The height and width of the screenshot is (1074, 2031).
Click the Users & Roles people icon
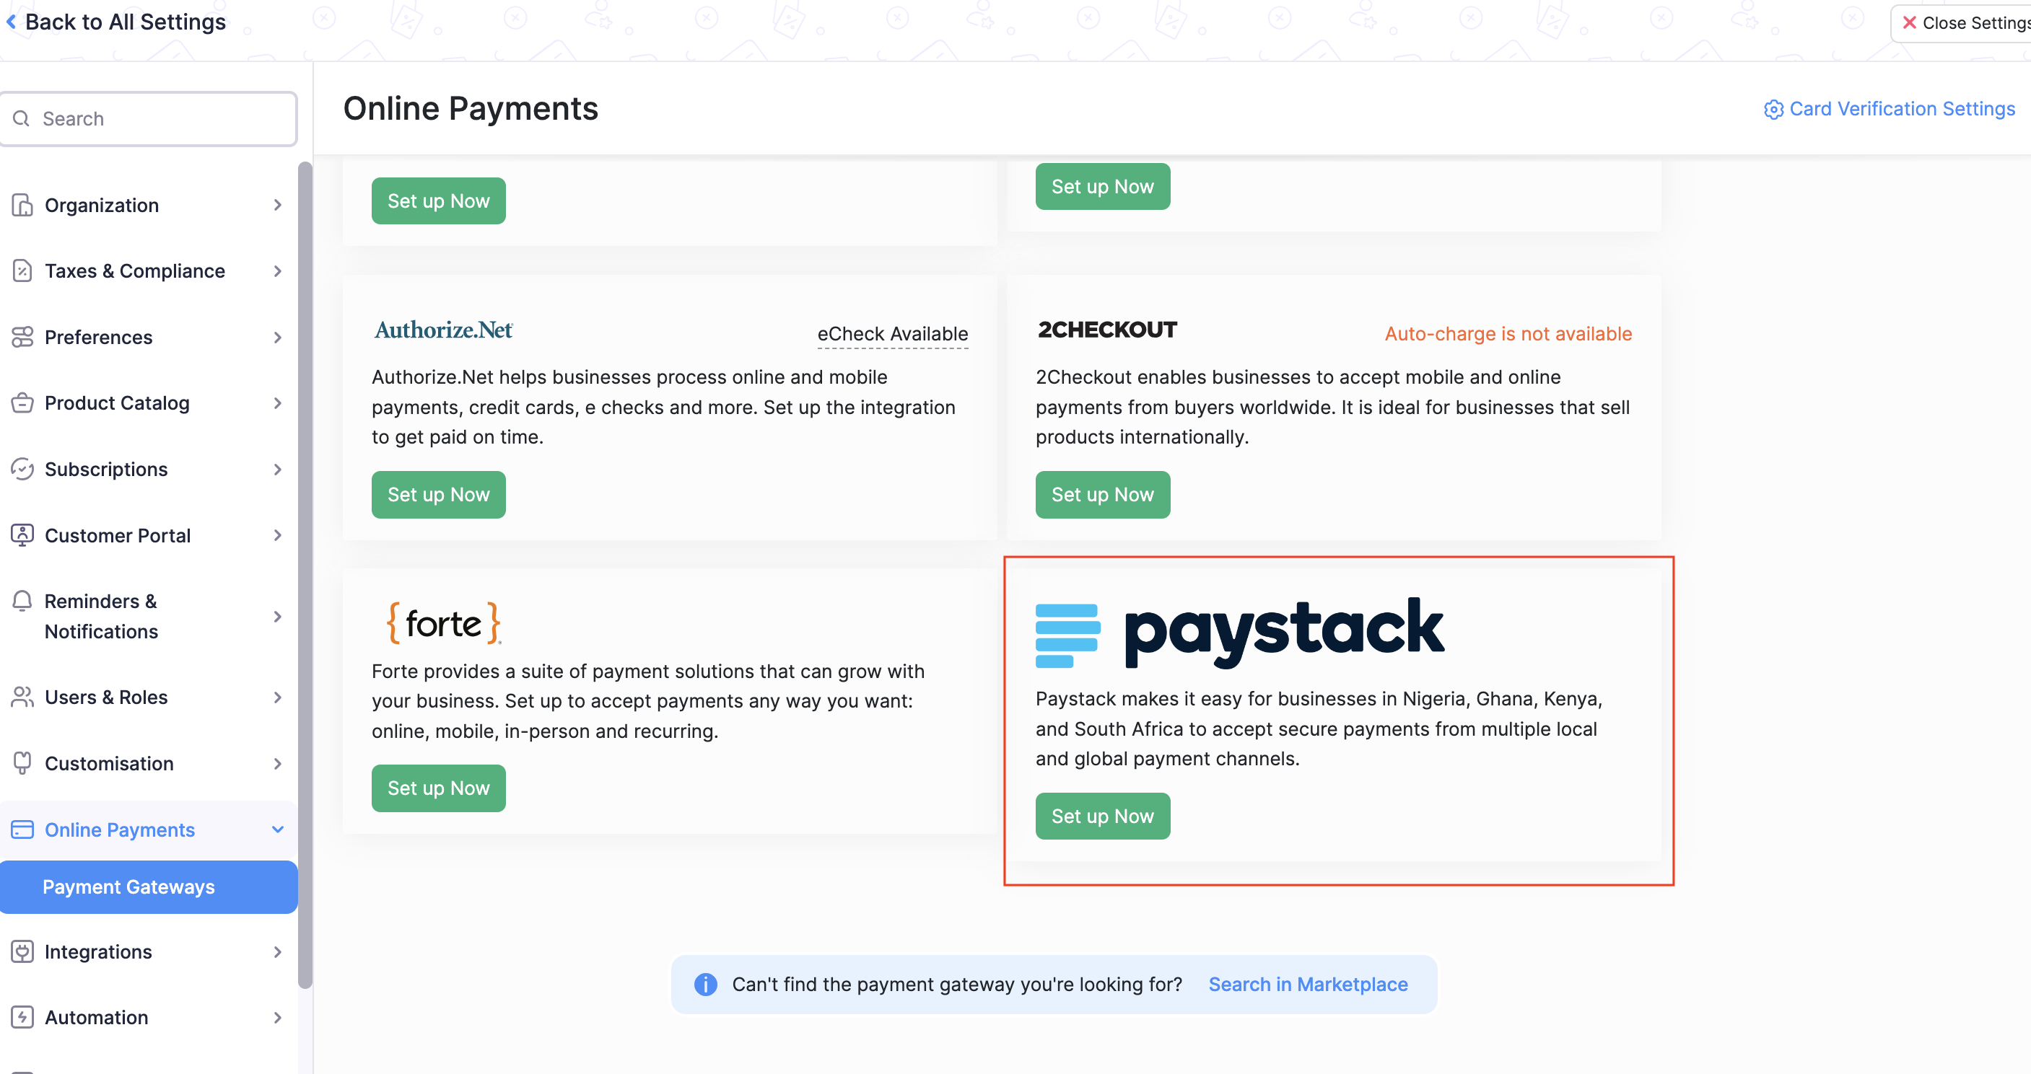coord(22,697)
